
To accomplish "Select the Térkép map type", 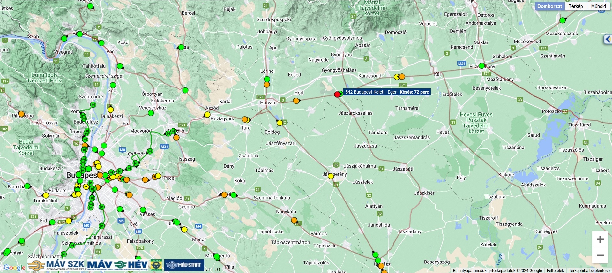I will pyautogui.click(x=576, y=6).
